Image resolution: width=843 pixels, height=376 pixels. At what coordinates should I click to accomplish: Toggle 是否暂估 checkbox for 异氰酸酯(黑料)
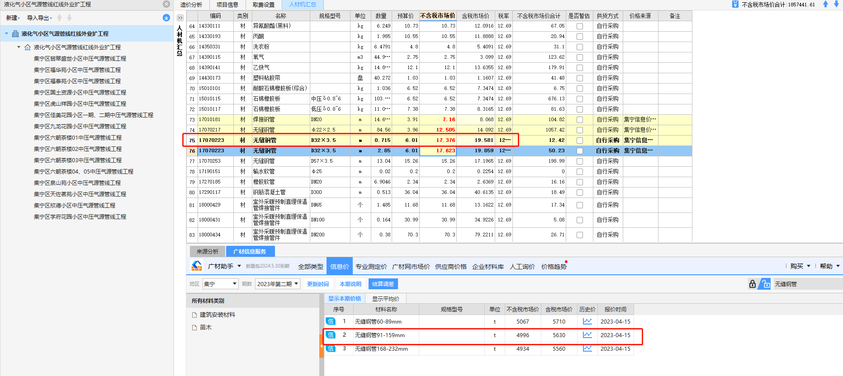580,26
